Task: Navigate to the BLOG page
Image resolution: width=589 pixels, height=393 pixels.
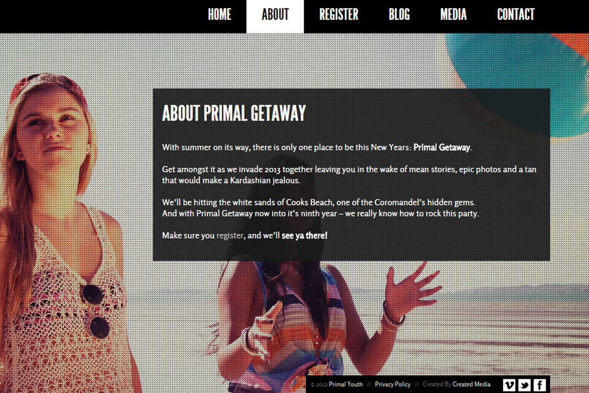Action: pos(399,15)
